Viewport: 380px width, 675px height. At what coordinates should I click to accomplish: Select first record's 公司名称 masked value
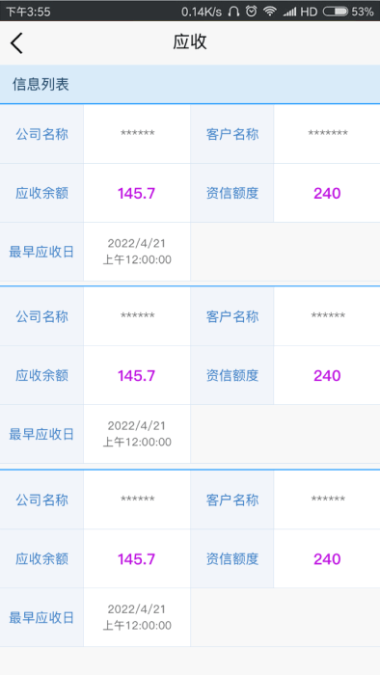(x=137, y=134)
